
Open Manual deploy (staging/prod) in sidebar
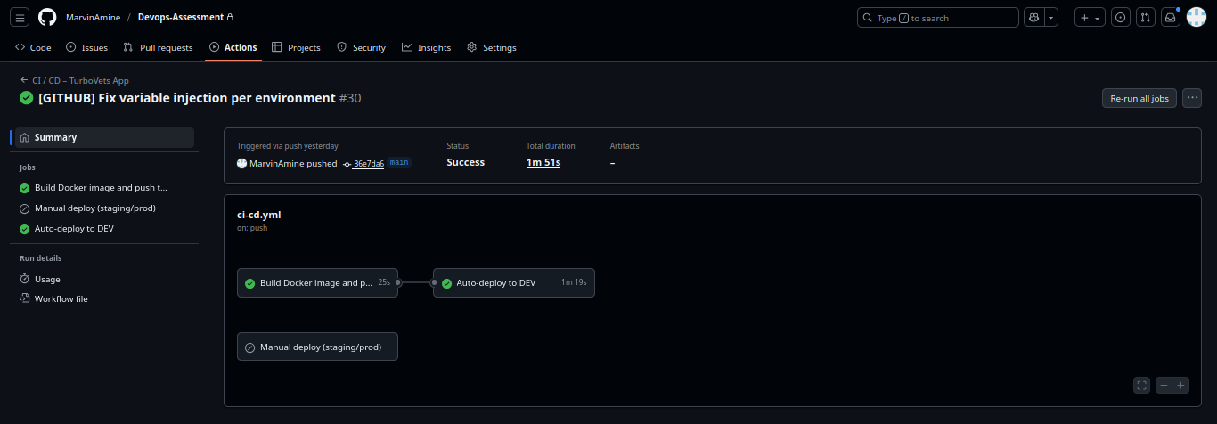104,208
